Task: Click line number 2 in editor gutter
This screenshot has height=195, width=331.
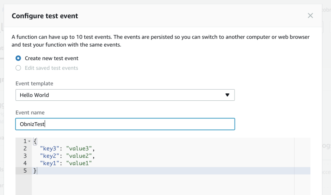Action: 25,148
